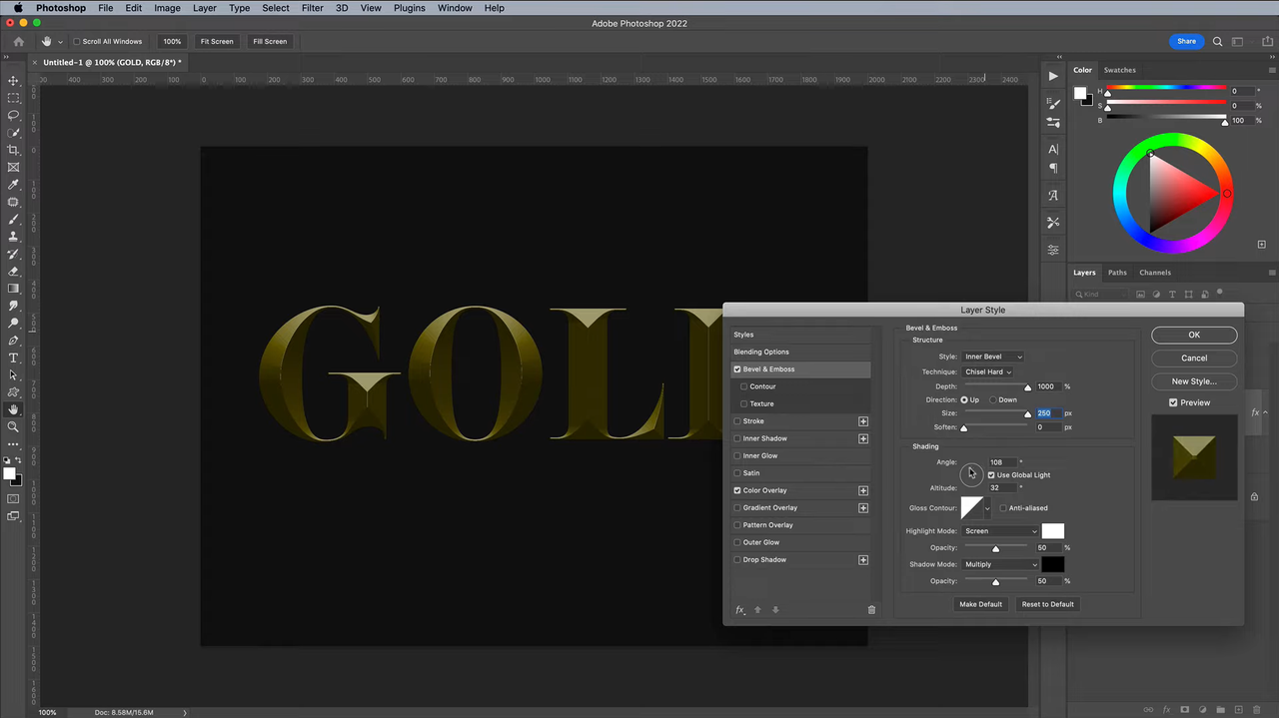Click the Angle value input field
The height and width of the screenshot is (718, 1279).
[x=1001, y=462]
